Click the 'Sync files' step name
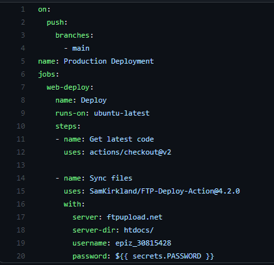The width and height of the screenshot is (274, 265). [x=111, y=178]
